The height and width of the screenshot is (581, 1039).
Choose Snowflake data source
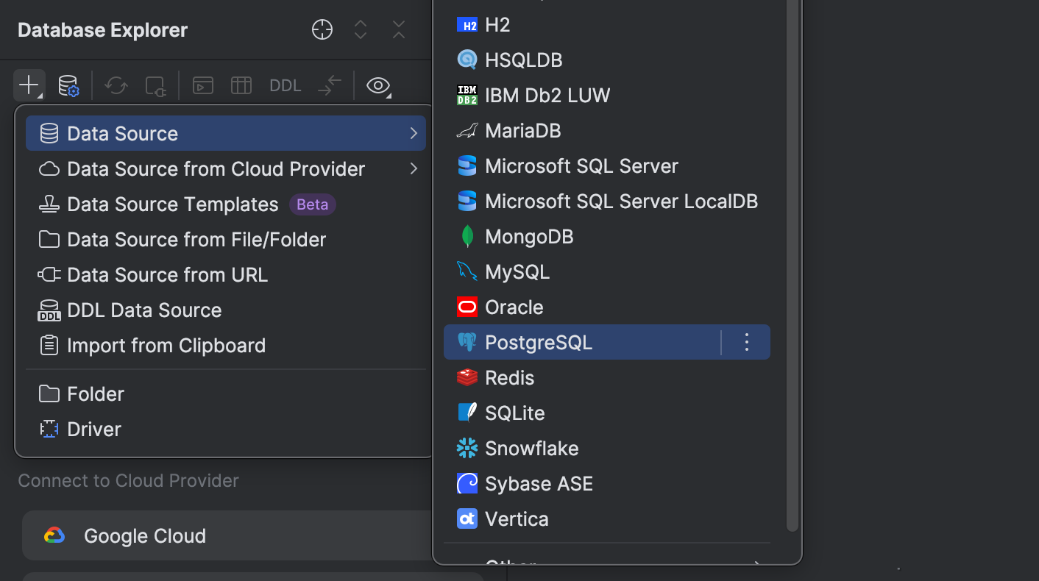pos(607,448)
